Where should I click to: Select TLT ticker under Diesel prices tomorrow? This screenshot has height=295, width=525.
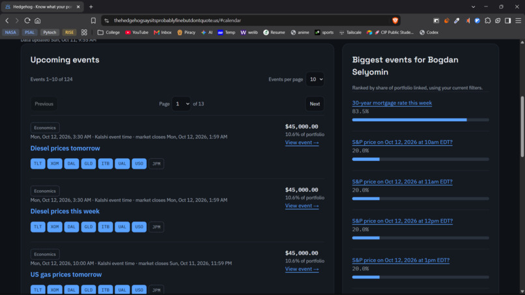pos(38,163)
